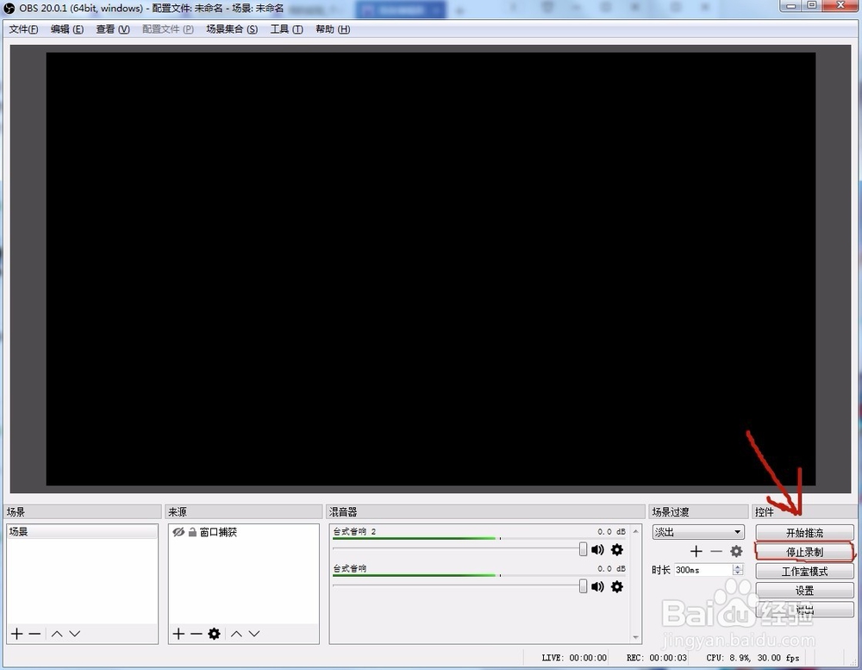Click the OBS logo in title bar
This screenshot has width=862, height=670.
(x=9, y=9)
